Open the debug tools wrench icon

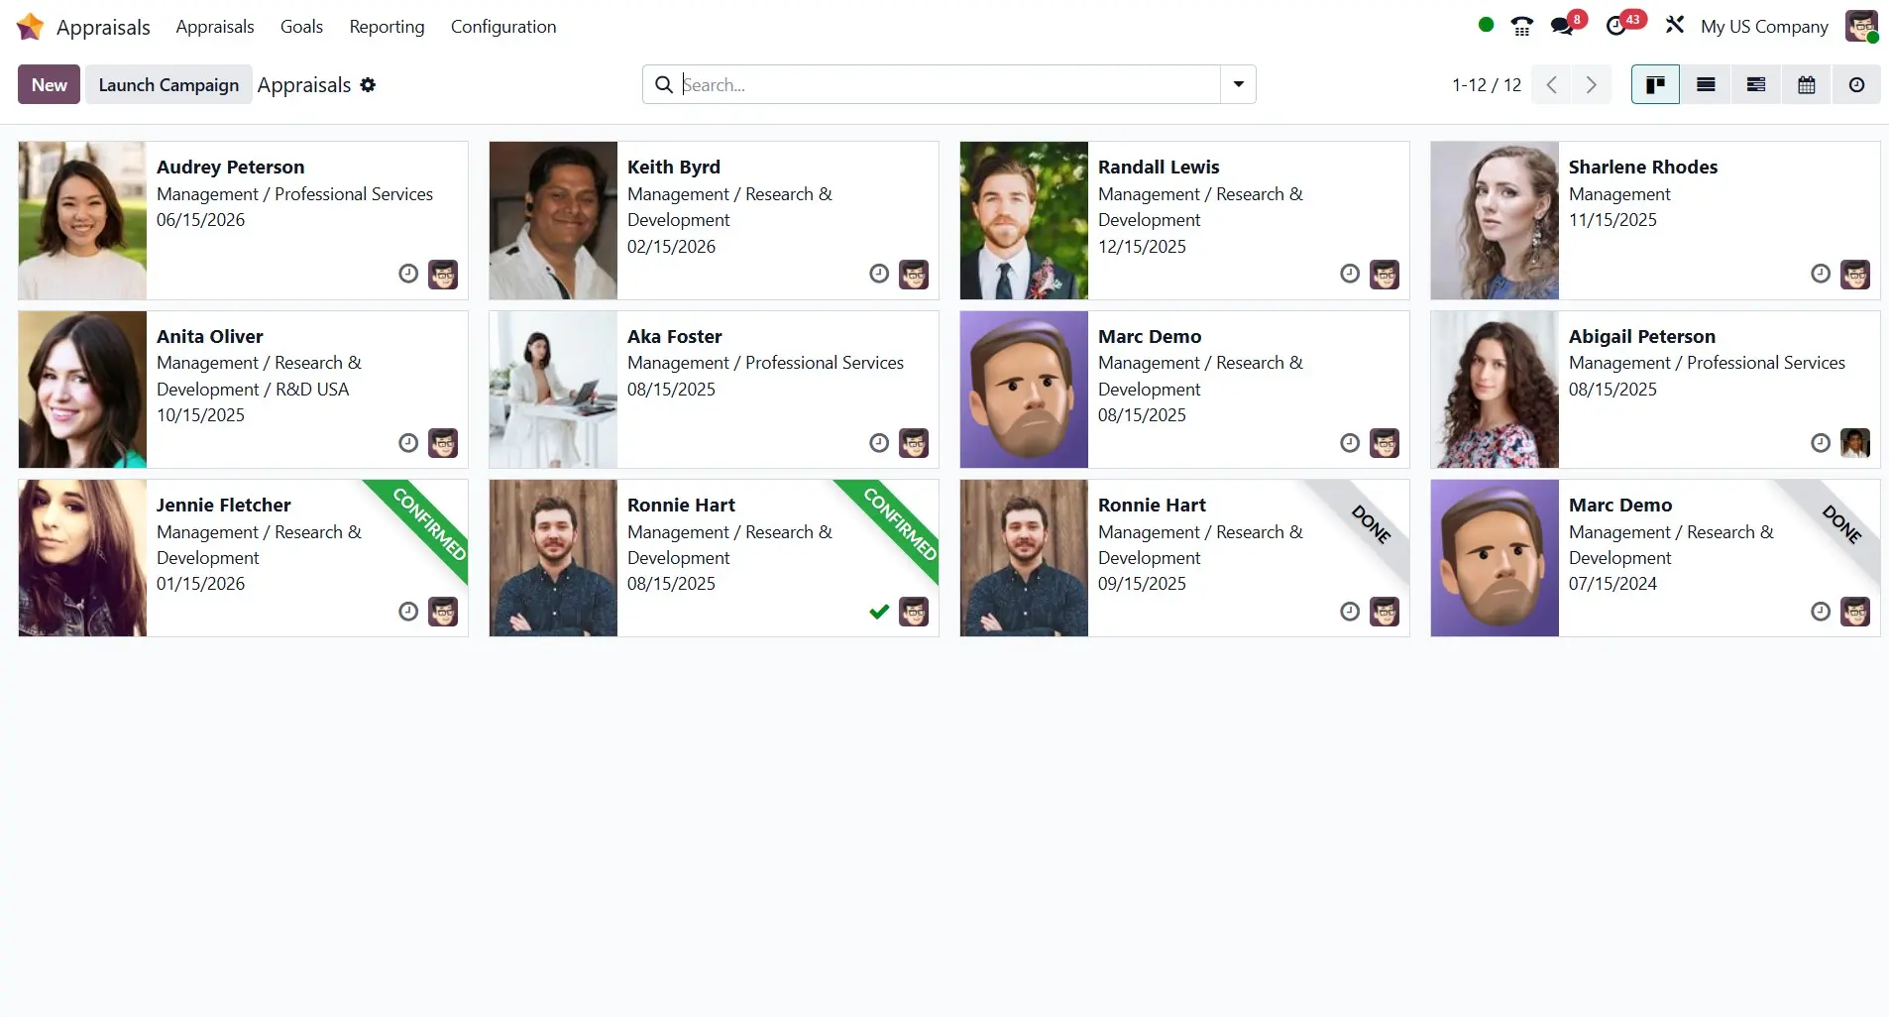(1674, 25)
